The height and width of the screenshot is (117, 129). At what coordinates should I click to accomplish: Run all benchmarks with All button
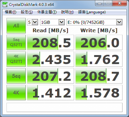[16, 26]
